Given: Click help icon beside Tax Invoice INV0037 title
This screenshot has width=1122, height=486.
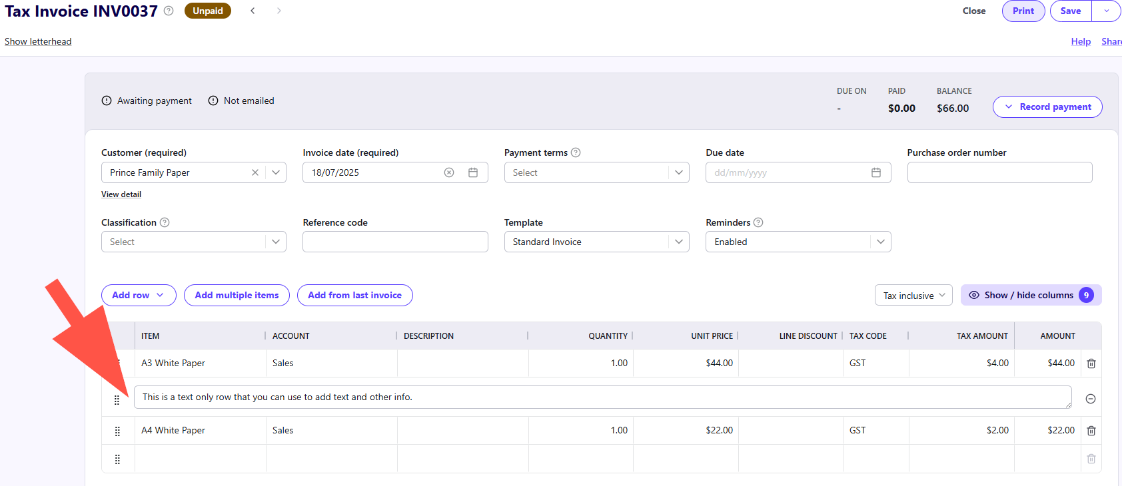Looking at the screenshot, I should [x=169, y=11].
